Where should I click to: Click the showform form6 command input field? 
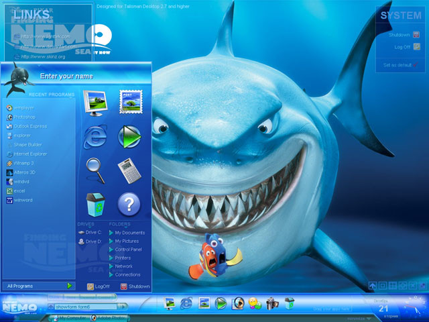click(85, 307)
